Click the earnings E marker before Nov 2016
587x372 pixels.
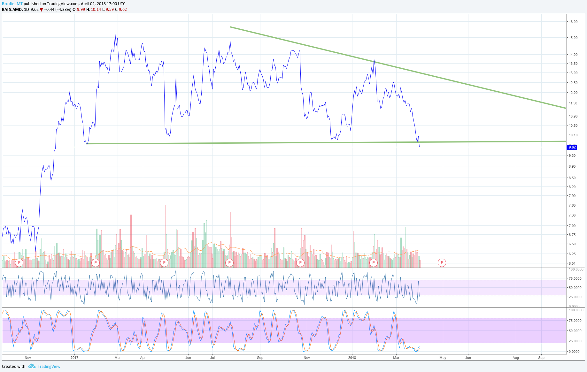19,263
